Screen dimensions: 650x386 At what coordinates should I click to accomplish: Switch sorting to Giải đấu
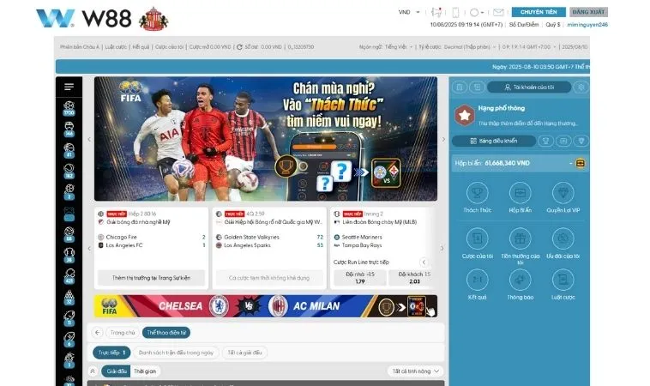117,371
